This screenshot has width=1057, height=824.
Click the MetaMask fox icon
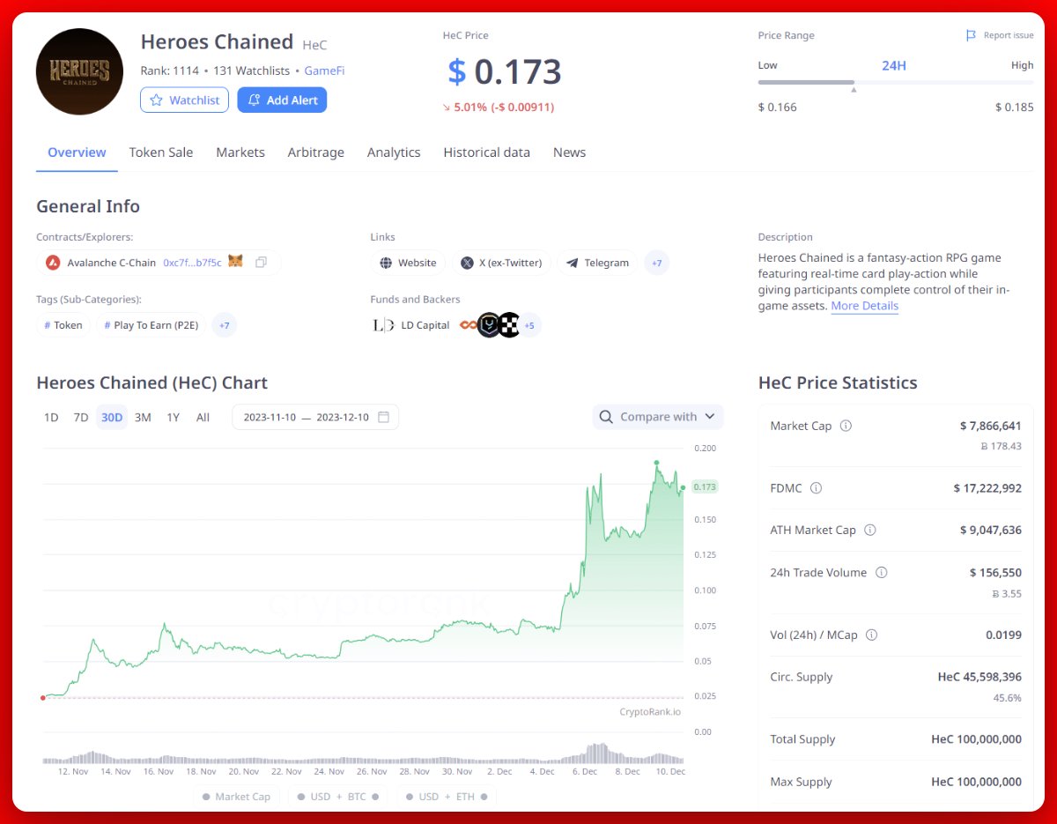click(x=235, y=262)
